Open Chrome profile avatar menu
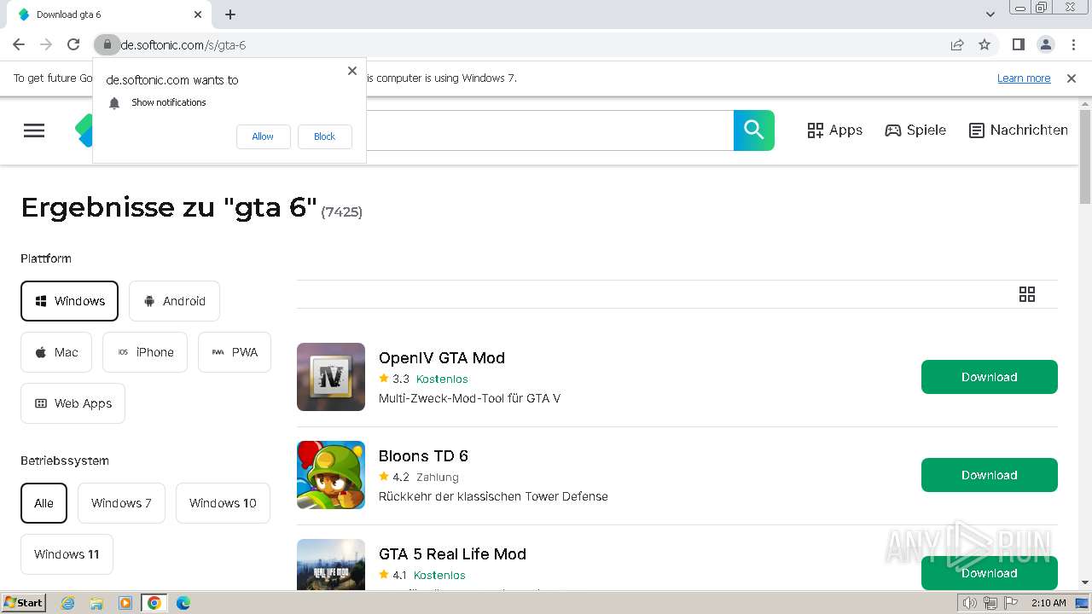Image resolution: width=1092 pixels, height=614 pixels. coord(1045,44)
